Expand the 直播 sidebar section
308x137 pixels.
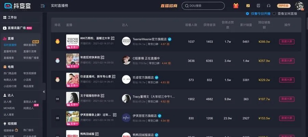[9, 39]
